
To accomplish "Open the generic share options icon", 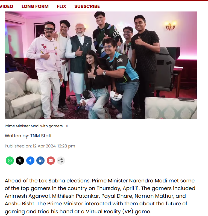I will 61,161.
